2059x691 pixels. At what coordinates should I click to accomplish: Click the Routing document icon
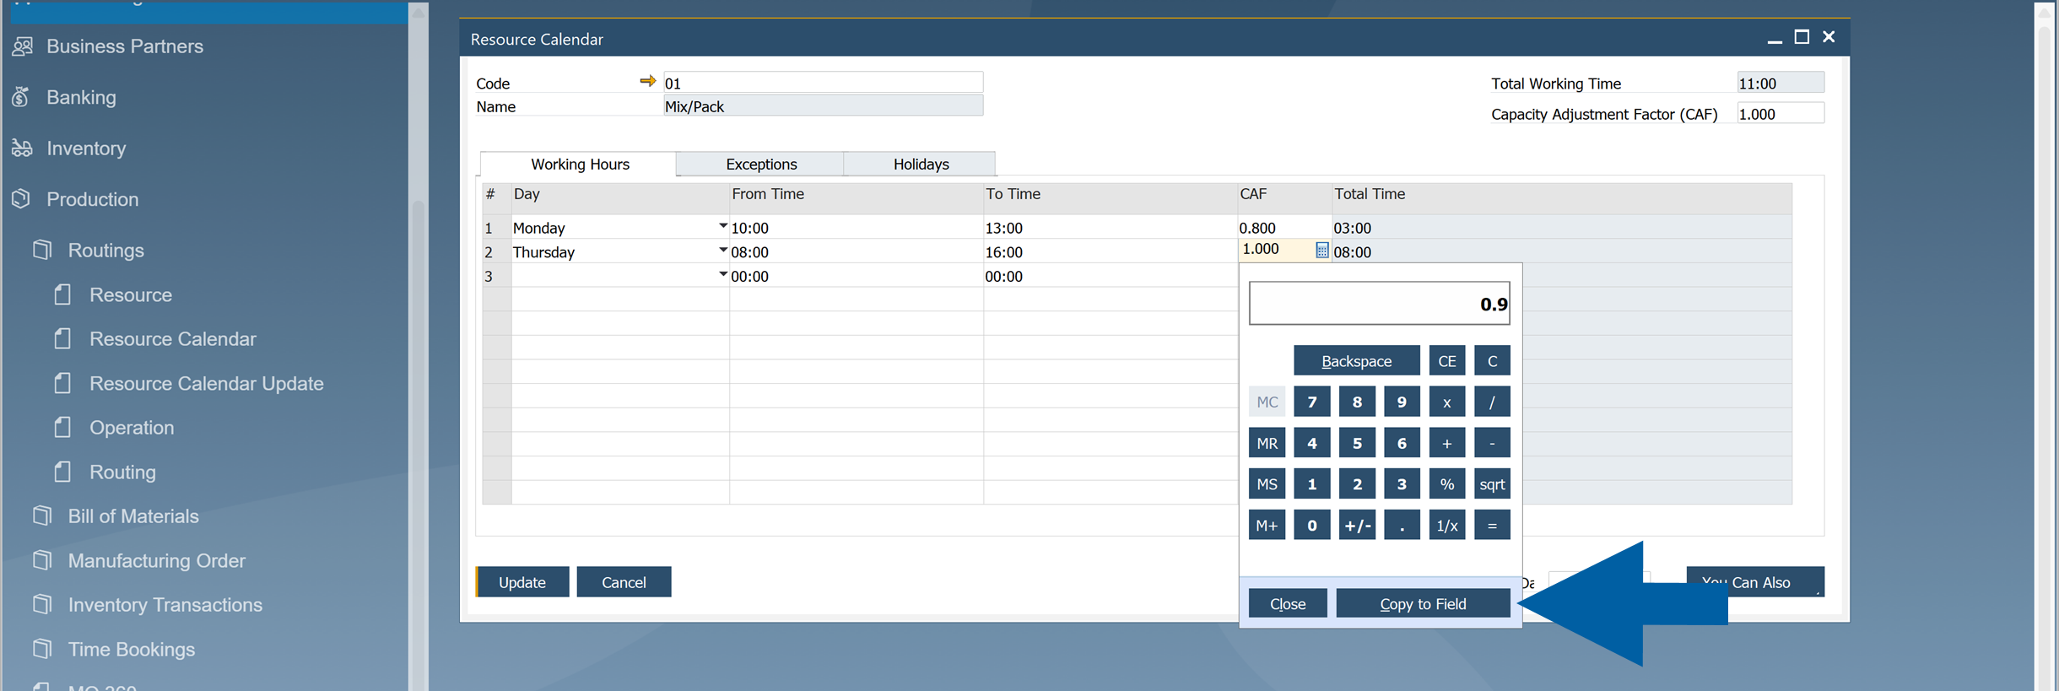[x=62, y=472]
